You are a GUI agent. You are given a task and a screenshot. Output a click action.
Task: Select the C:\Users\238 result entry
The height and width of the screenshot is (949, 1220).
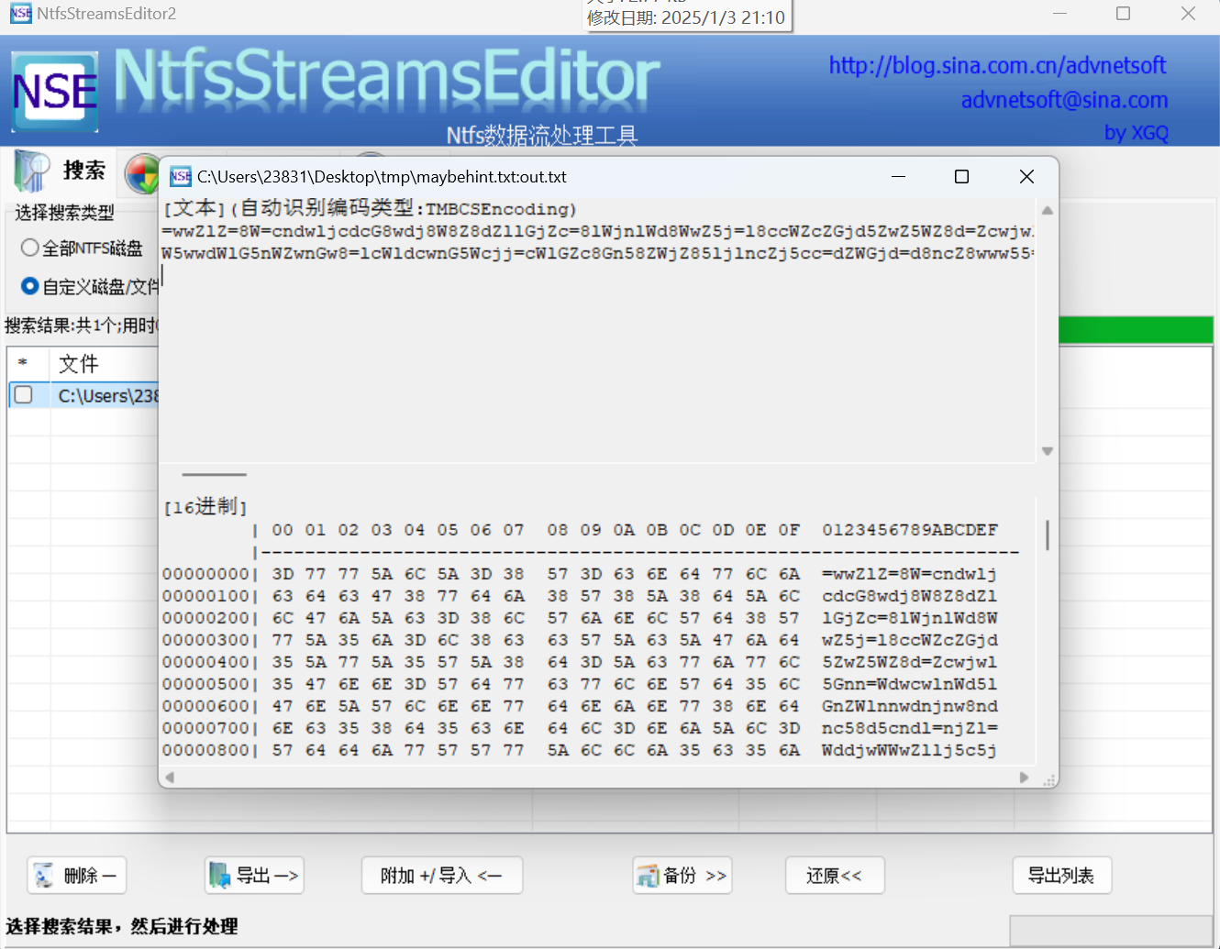(108, 395)
